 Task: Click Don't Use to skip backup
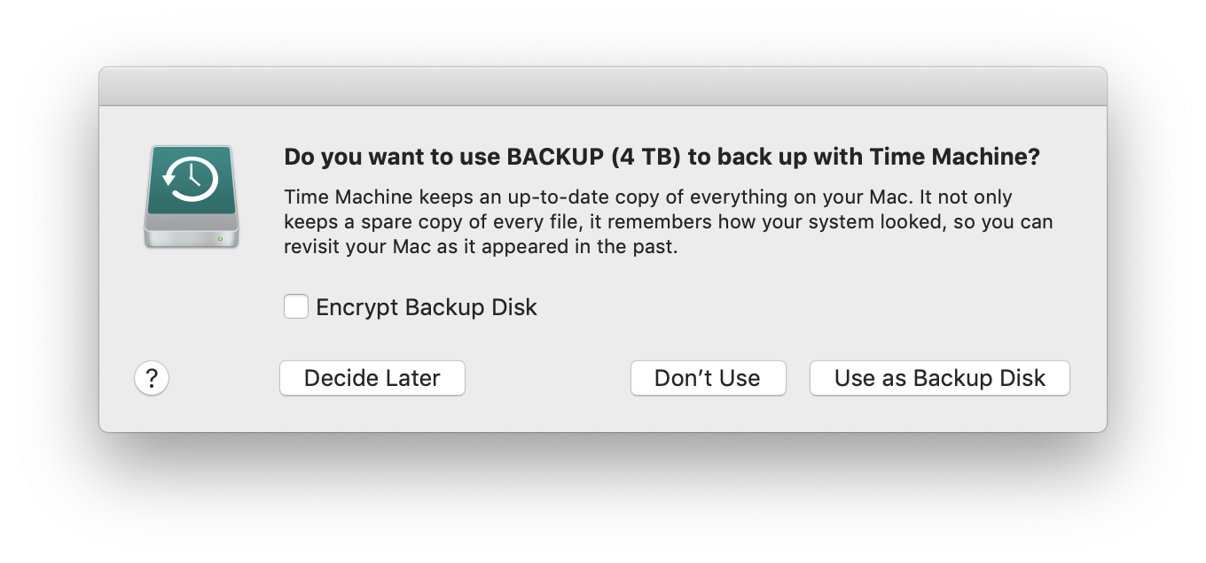[x=708, y=378]
